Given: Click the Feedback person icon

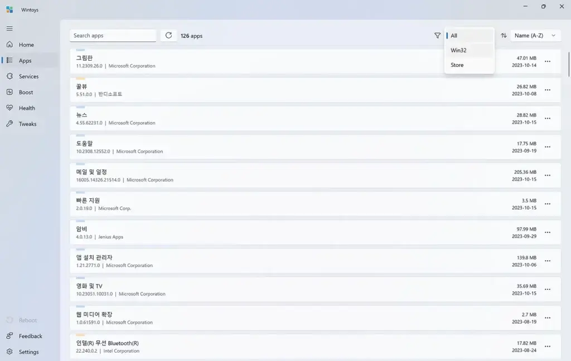Looking at the screenshot, I should [9, 335].
